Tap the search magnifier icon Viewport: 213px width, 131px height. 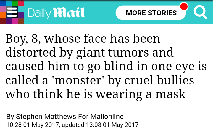pos(200,12)
